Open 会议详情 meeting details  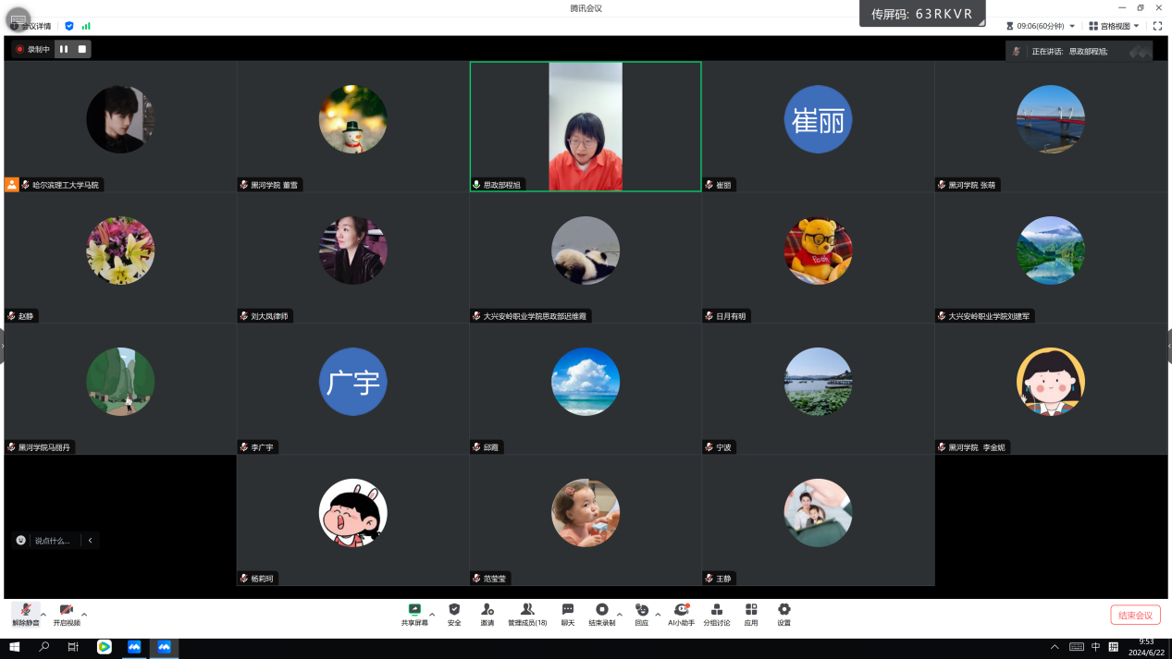click(x=36, y=26)
